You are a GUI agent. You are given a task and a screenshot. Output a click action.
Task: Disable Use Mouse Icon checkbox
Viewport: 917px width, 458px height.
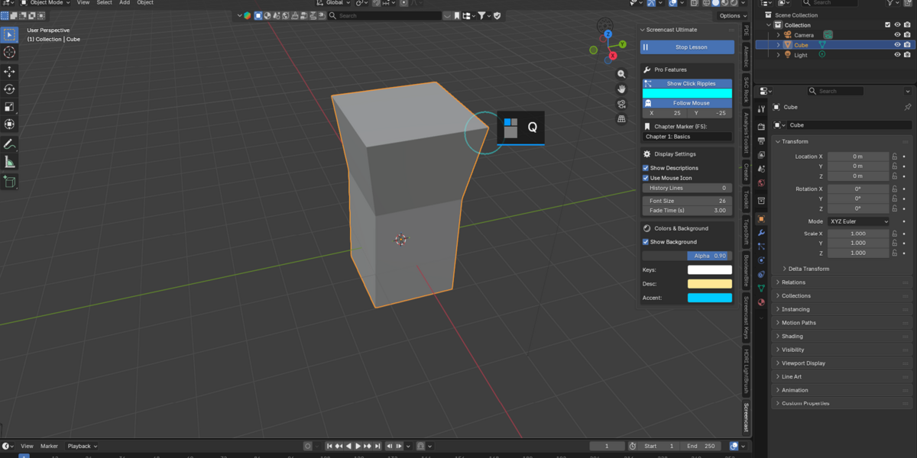click(646, 178)
